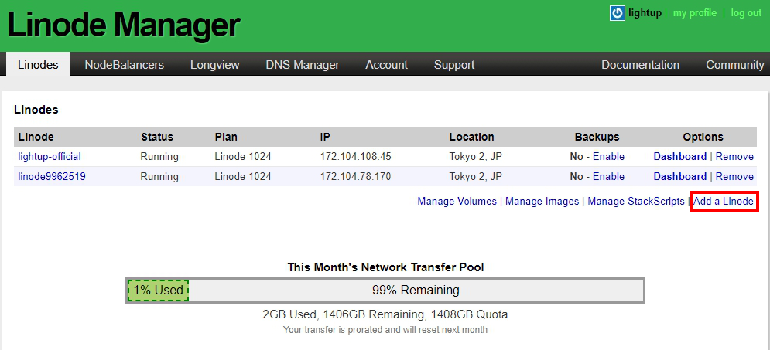Select the Support tab
770x350 pixels.
[454, 65]
